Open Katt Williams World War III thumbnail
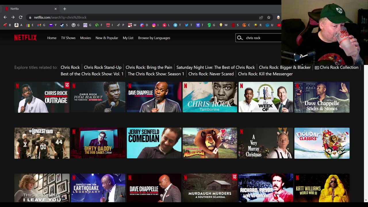The height and width of the screenshot is (207, 368). click(x=322, y=188)
